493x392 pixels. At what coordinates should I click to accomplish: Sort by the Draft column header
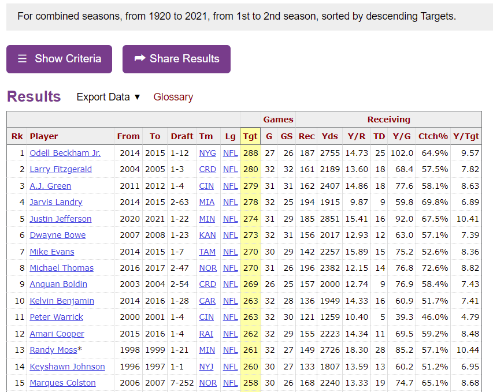coord(181,136)
